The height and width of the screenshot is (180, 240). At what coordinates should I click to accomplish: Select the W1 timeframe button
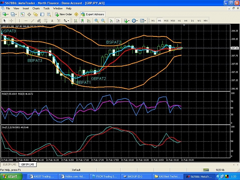pos(199,21)
